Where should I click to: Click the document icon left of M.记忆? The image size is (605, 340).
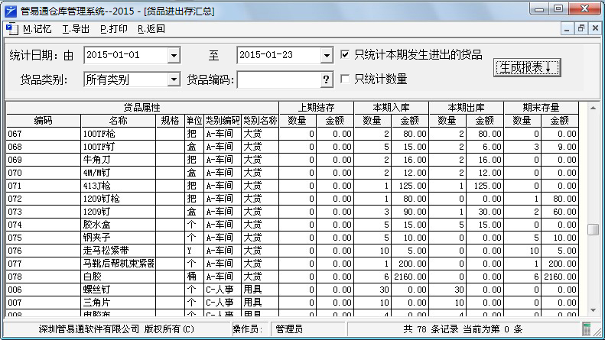pyautogui.click(x=10, y=29)
